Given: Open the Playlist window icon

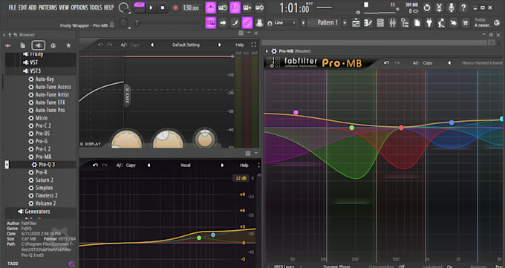Looking at the screenshot, I should [356, 23].
